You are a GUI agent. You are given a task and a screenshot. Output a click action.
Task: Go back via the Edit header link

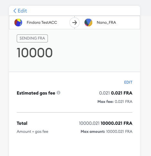[20, 11]
